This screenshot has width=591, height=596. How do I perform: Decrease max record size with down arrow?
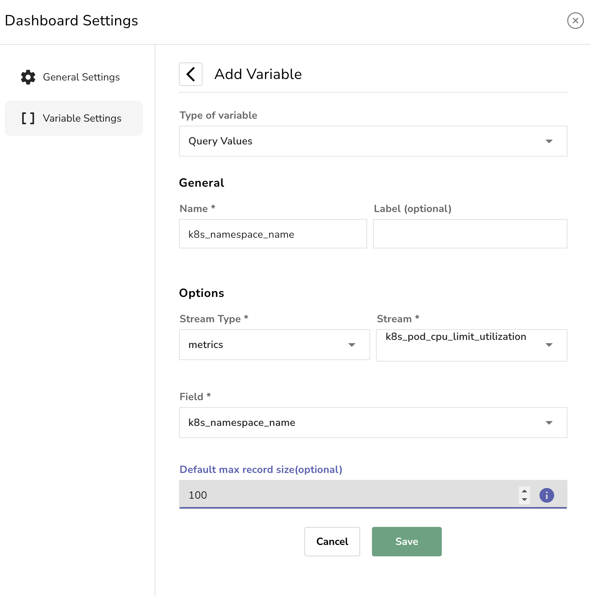pyautogui.click(x=524, y=499)
